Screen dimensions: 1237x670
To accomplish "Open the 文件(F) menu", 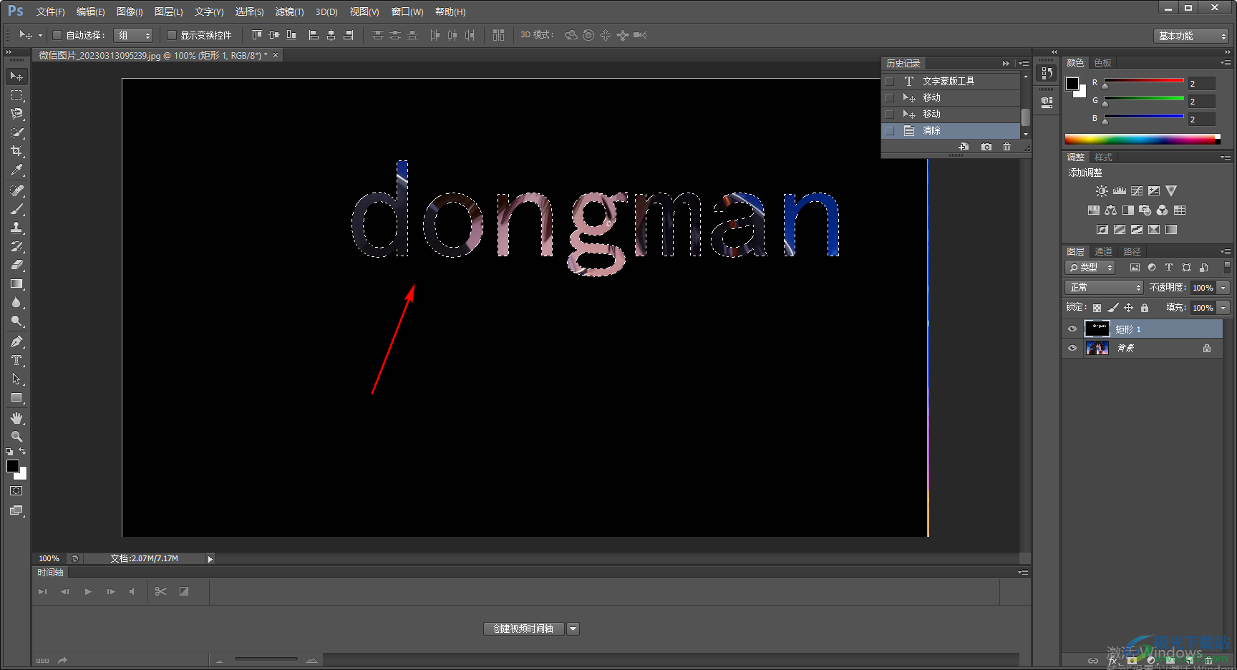I will (x=50, y=11).
